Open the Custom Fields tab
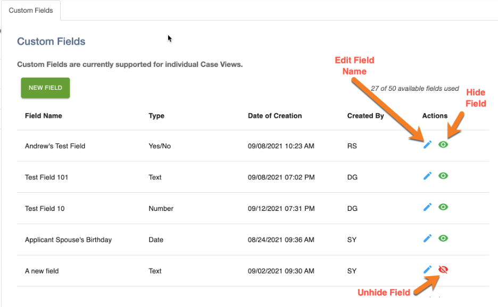The height and width of the screenshot is (307, 498). [x=31, y=11]
